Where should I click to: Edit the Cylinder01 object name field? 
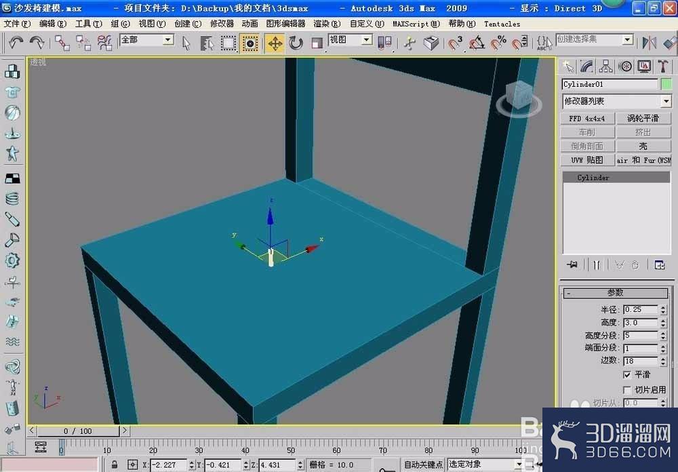[x=610, y=84]
